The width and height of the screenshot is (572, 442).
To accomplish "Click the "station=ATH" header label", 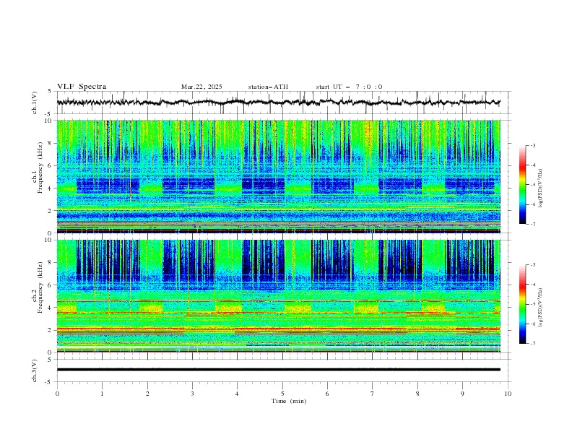I will [268, 87].
